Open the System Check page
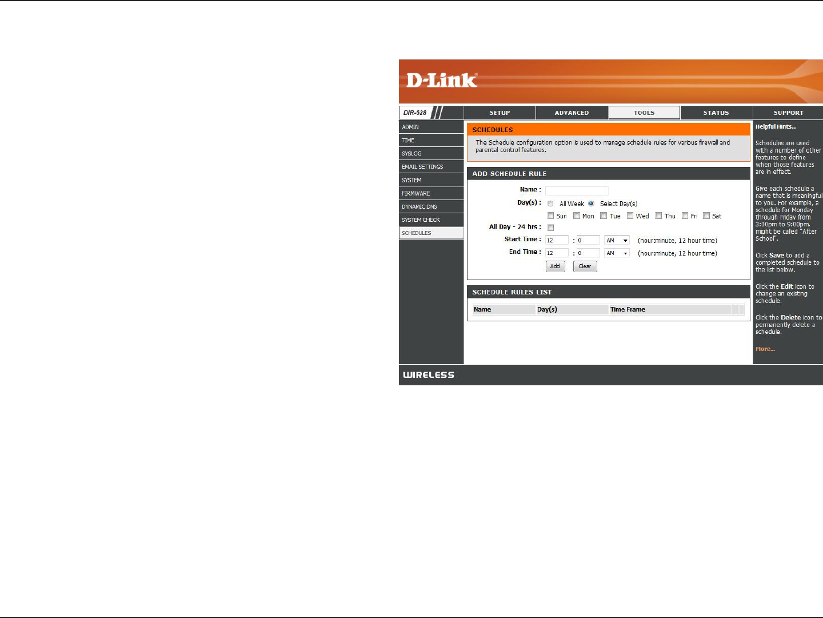This screenshot has height=618, width=823. pos(431,220)
